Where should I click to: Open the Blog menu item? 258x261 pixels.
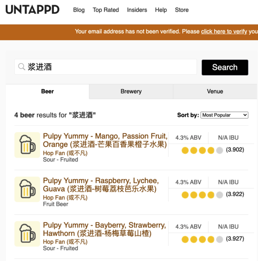(79, 10)
